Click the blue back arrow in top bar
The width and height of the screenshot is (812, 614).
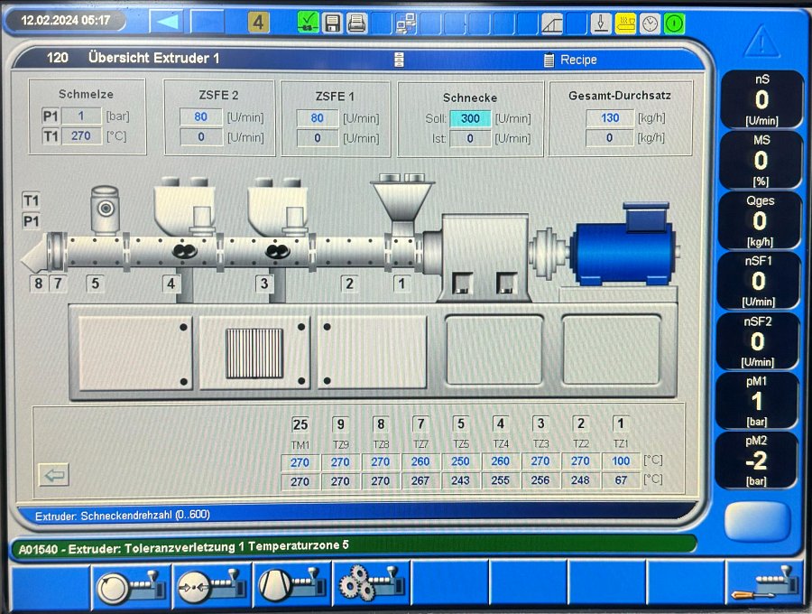click(x=167, y=21)
